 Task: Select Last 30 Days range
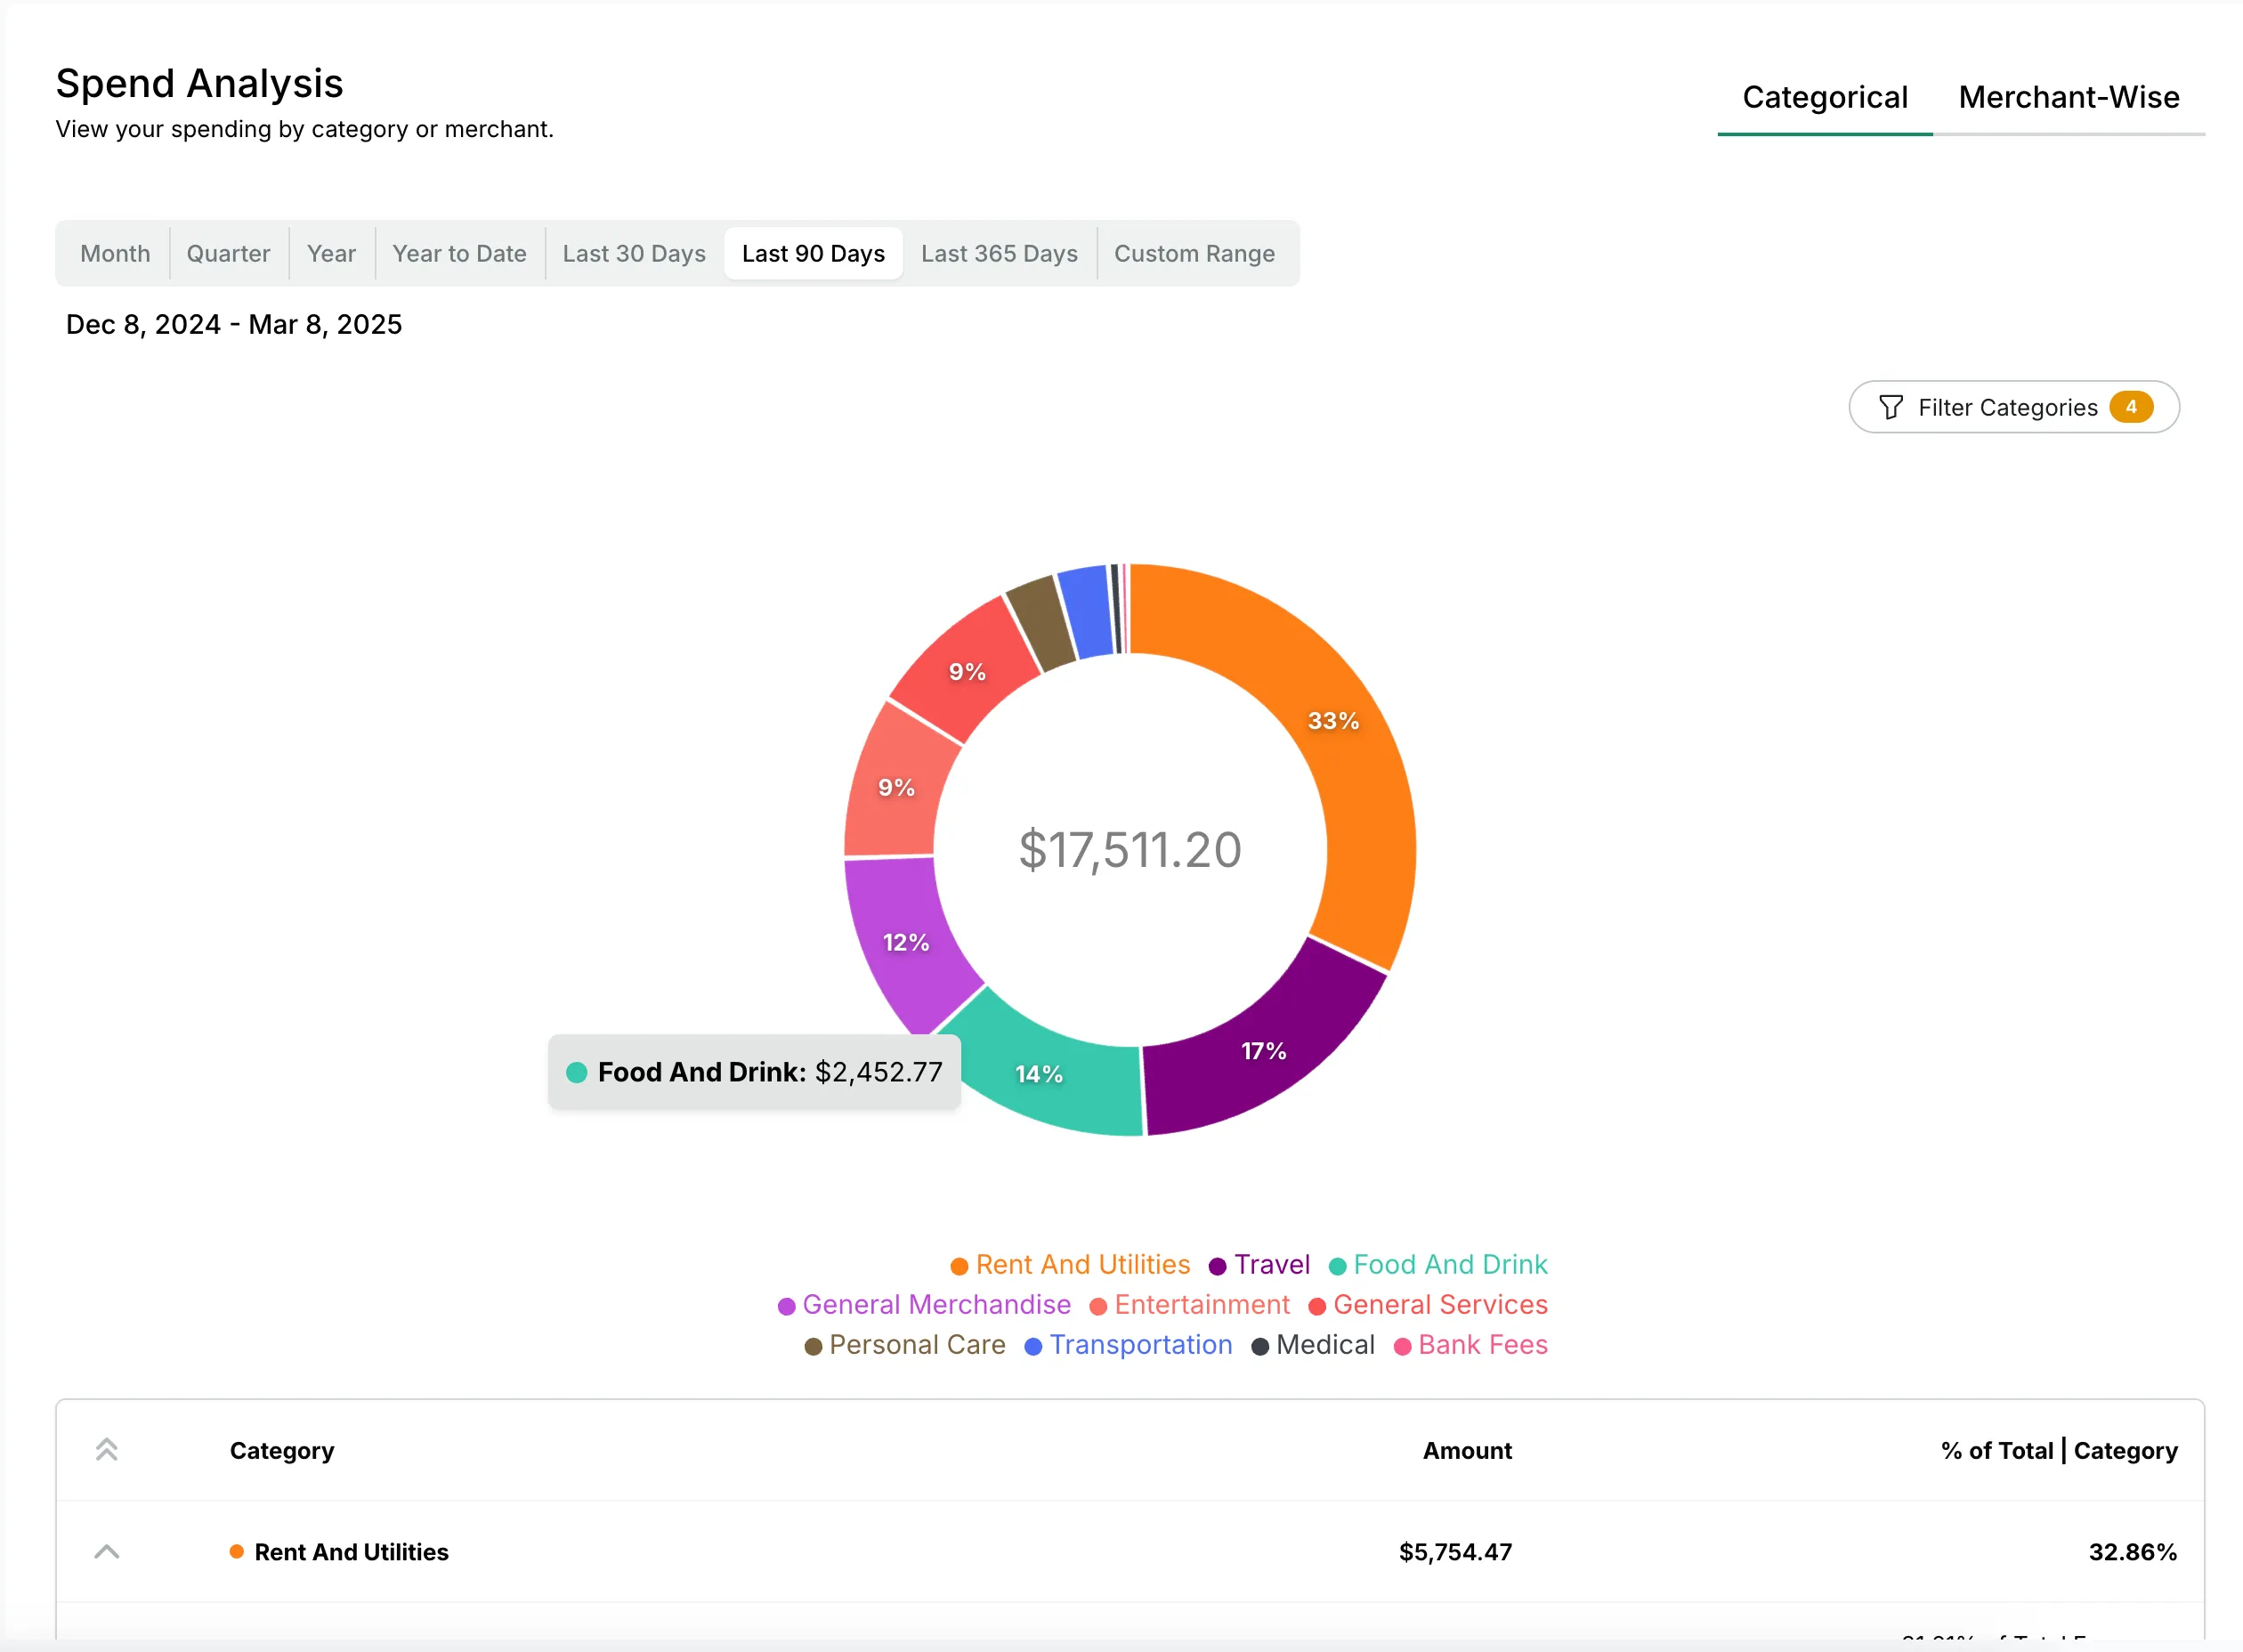(634, 254)
